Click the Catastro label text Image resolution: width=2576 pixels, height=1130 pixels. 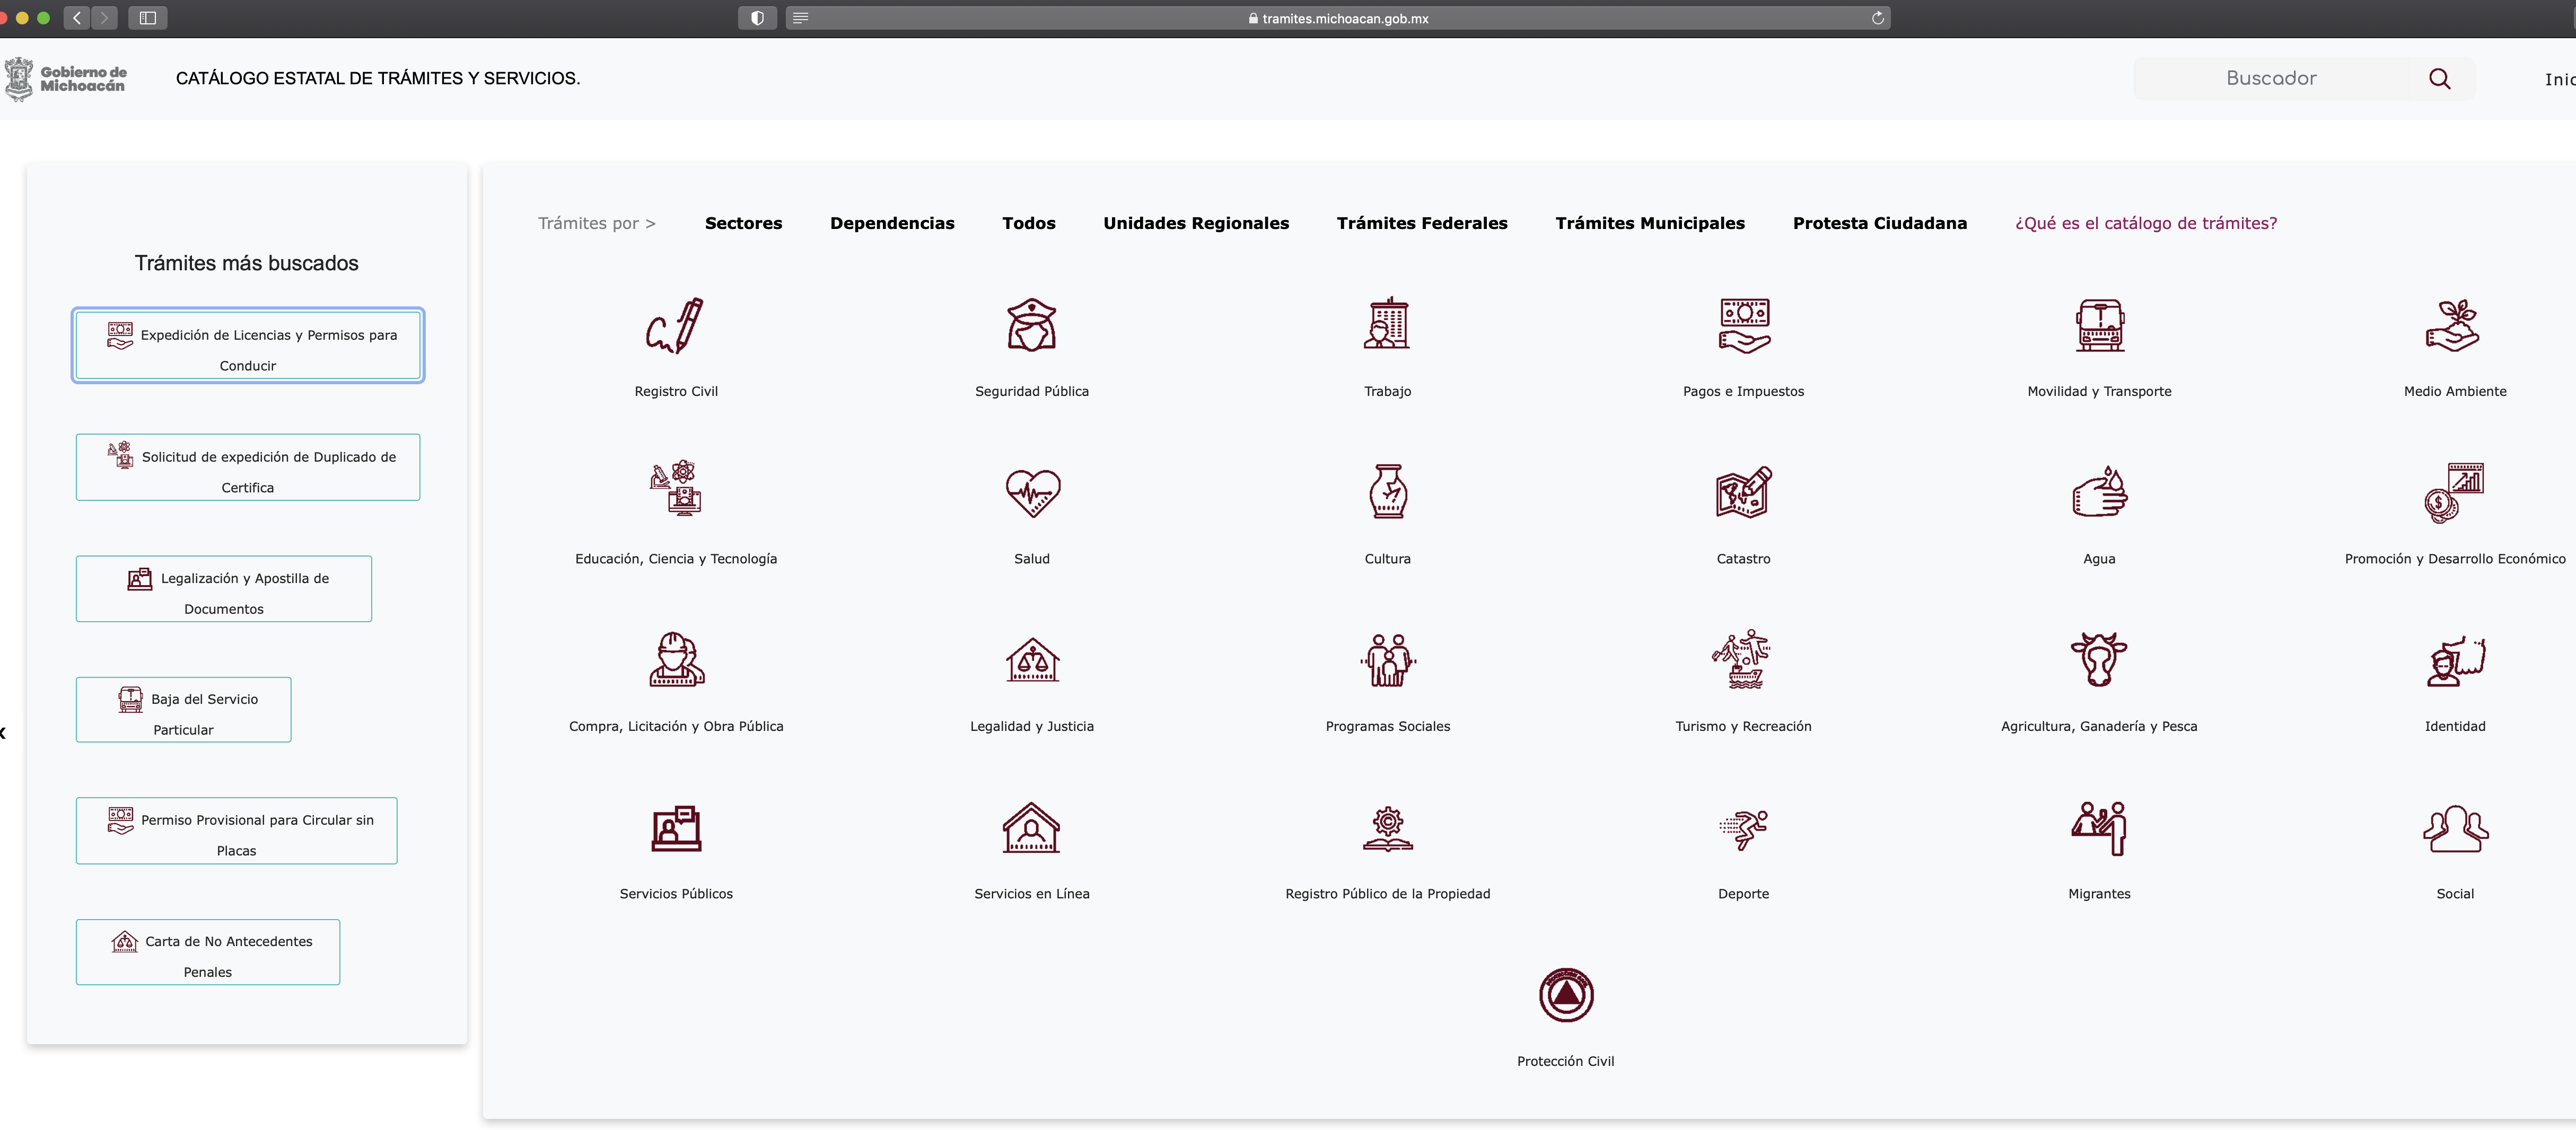1743,560
